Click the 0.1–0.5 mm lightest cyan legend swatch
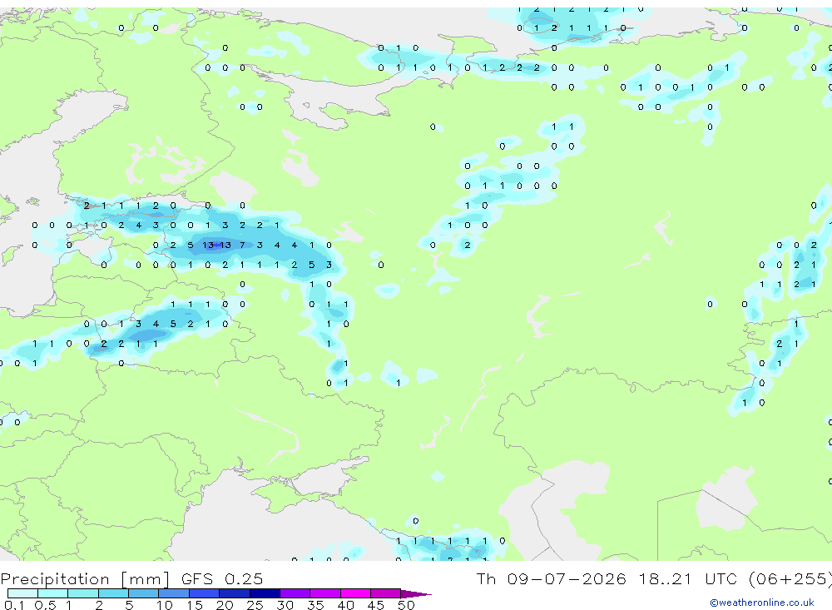The image size is (832, 610). [22, 593]
